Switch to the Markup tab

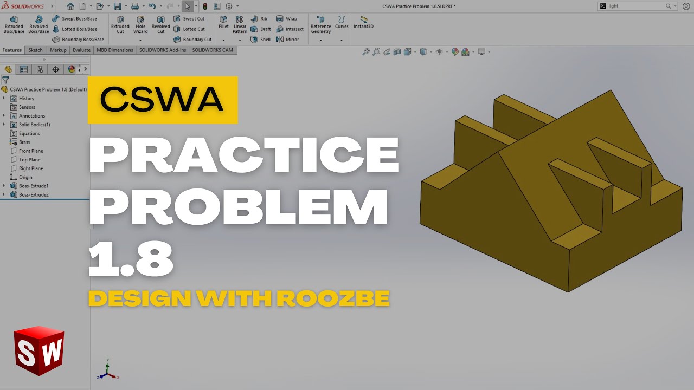(58, 50)
